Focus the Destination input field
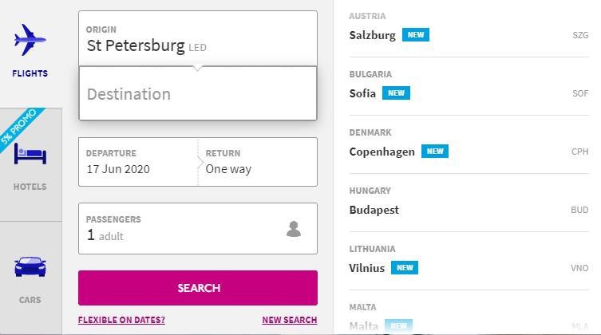This screenshot has width=601, height=335. pos(197,94)
